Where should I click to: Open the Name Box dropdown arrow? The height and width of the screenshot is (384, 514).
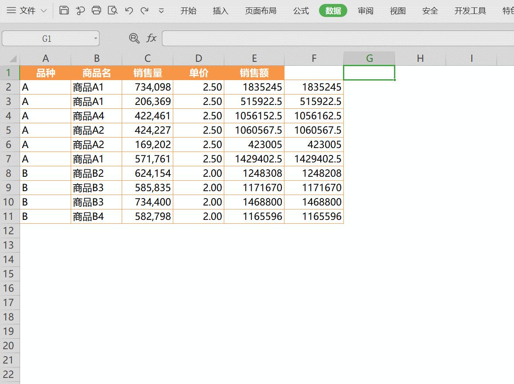(x=96, y=39)
